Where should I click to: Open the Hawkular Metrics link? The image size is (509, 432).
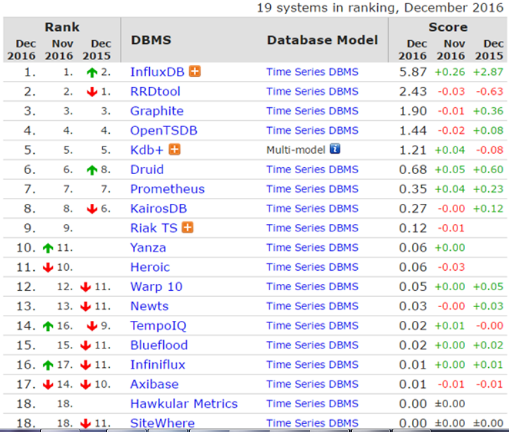point(184,403)
